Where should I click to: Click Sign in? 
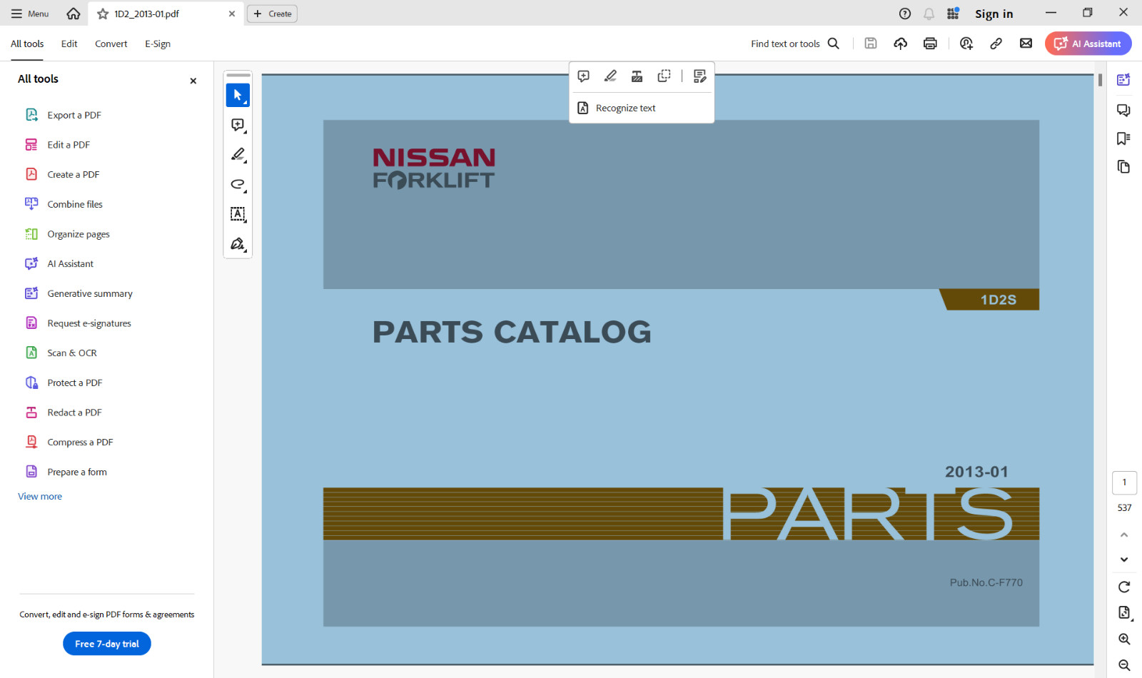pos(994,14)
